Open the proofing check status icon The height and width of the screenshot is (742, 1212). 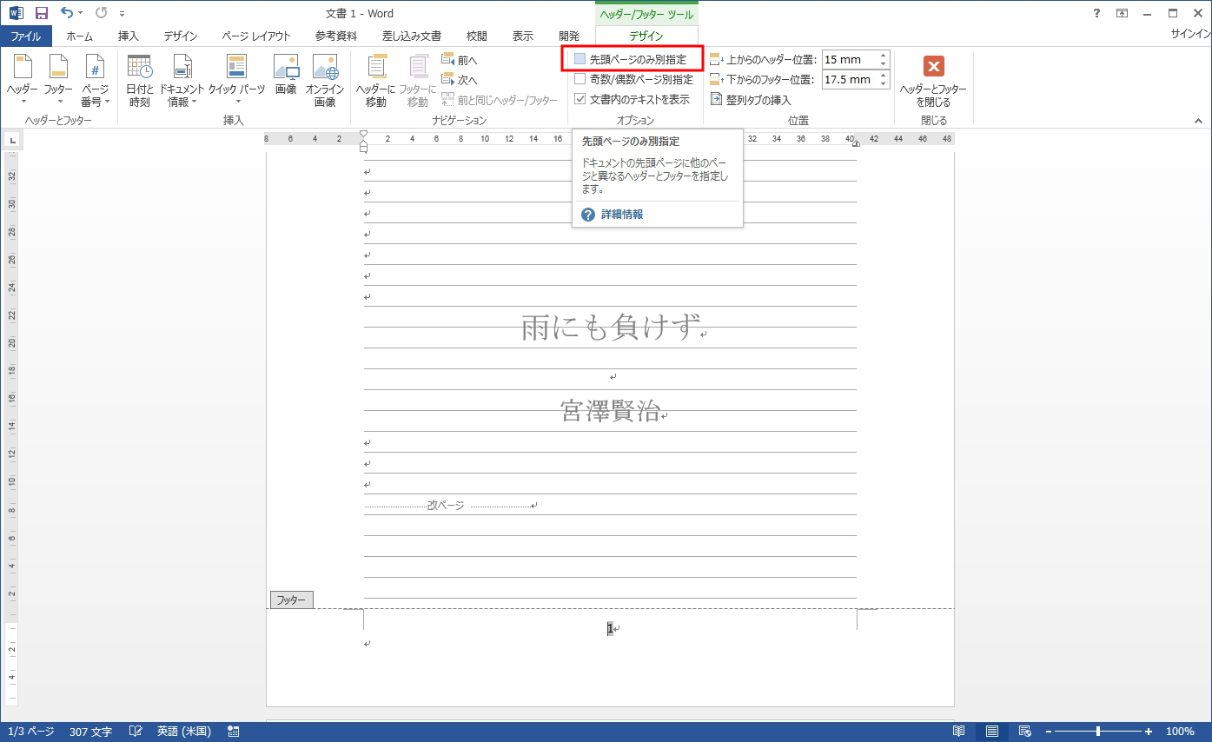click(136, 732)
